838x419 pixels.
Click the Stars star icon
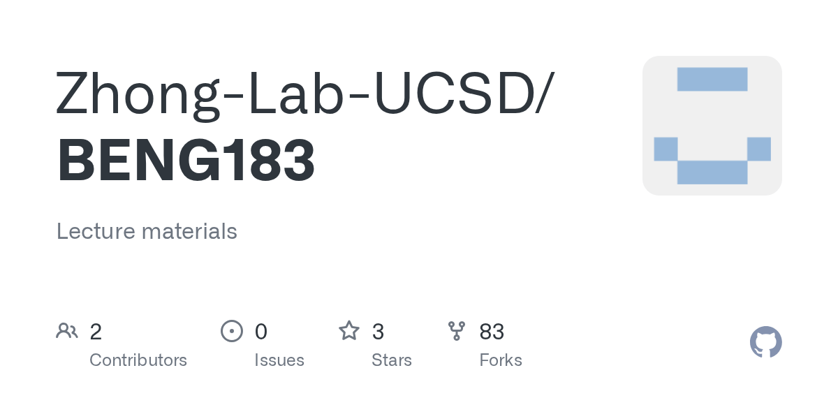[x=349, y=330]
